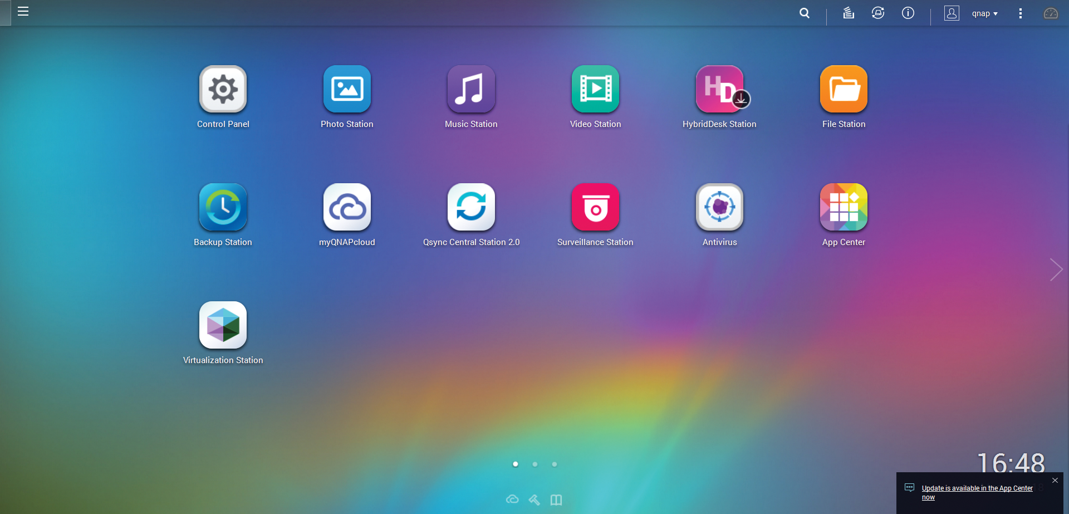Open File Station
The width and height of the screenshot is (1069, 514).
point(844,90)
